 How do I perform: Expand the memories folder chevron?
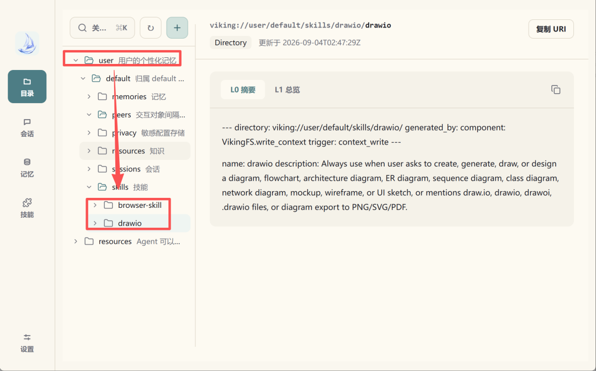pyautogui.click(x=89, y=96)
